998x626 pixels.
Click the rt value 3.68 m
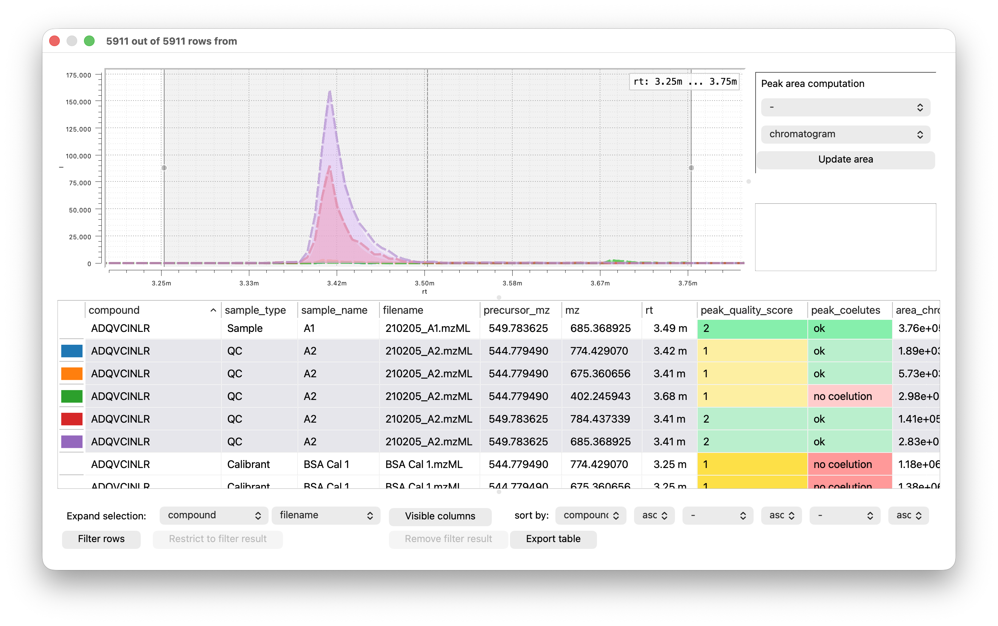point(670,396)
